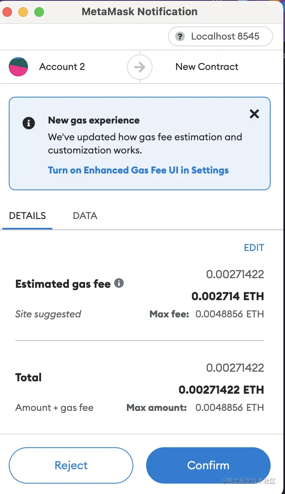285x494 pixels.
Task: Open the Localhost 8545 network label
Action: (225, 37)
